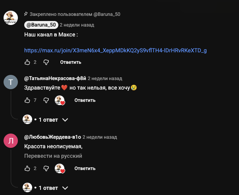Click Ответить under Любовь Жердева's comment

click(x=85, y=168)
